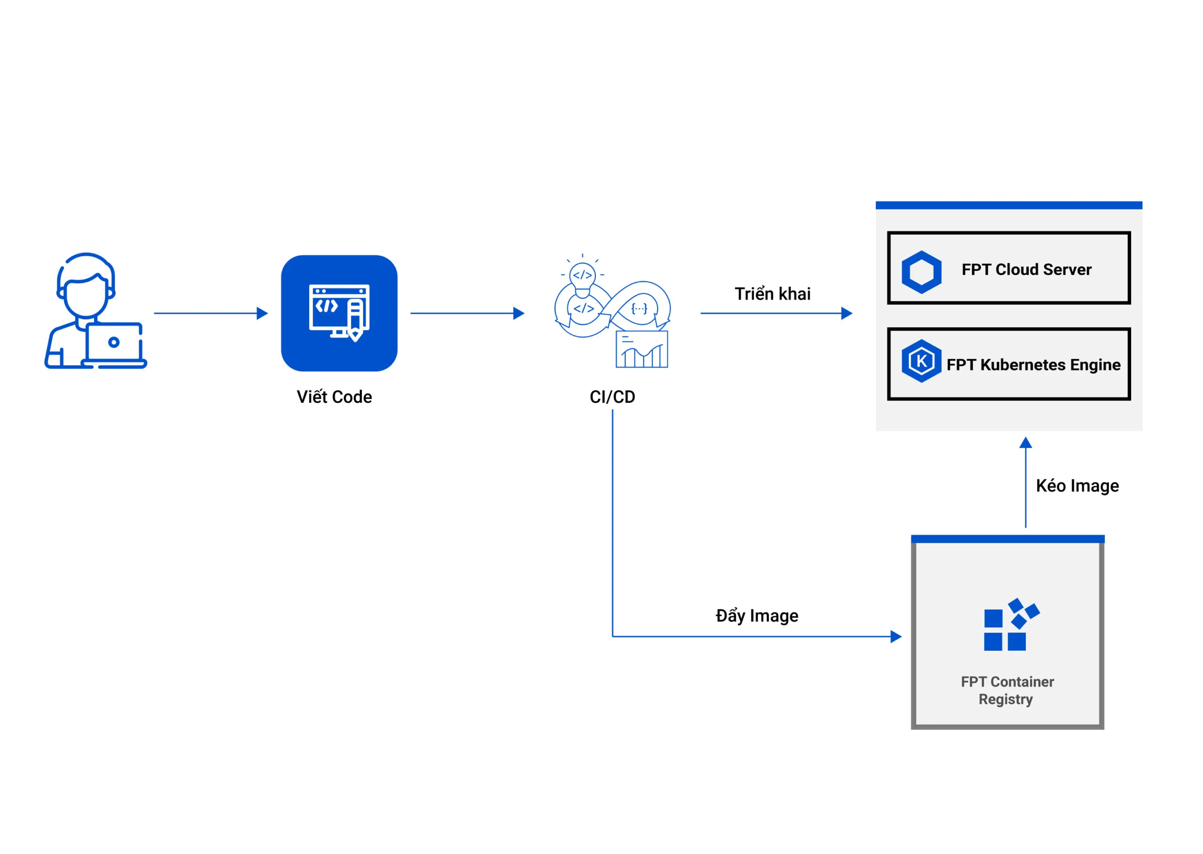Click the 'FPT Cloud Server' text

1027,270
